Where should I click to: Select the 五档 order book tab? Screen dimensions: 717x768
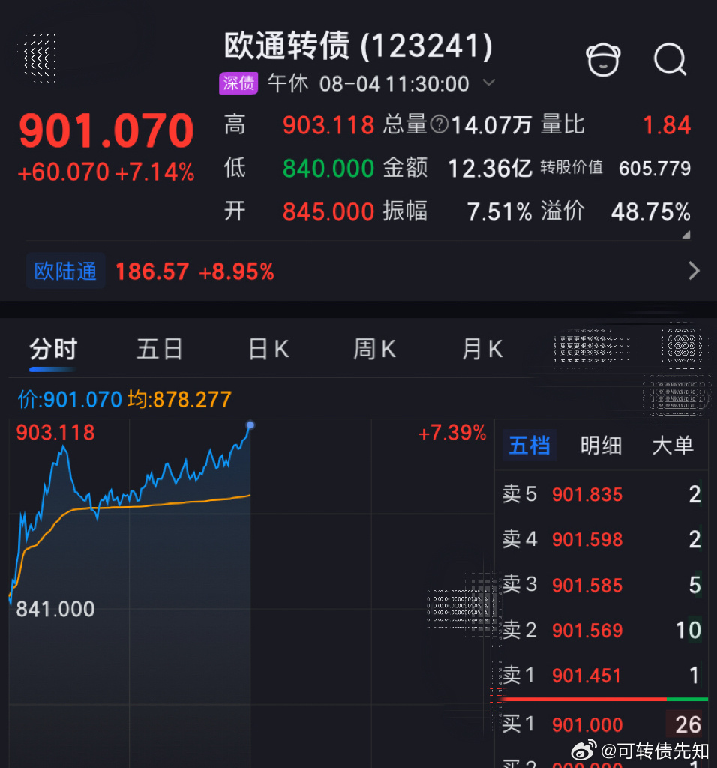tap(529, 445)
